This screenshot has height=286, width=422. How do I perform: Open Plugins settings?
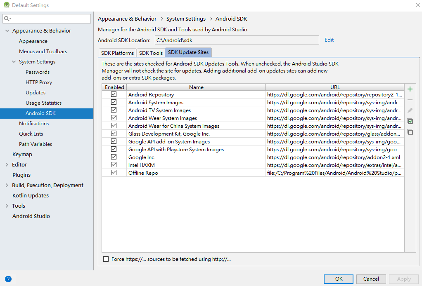pyautogui.click(x=21, y=175)
